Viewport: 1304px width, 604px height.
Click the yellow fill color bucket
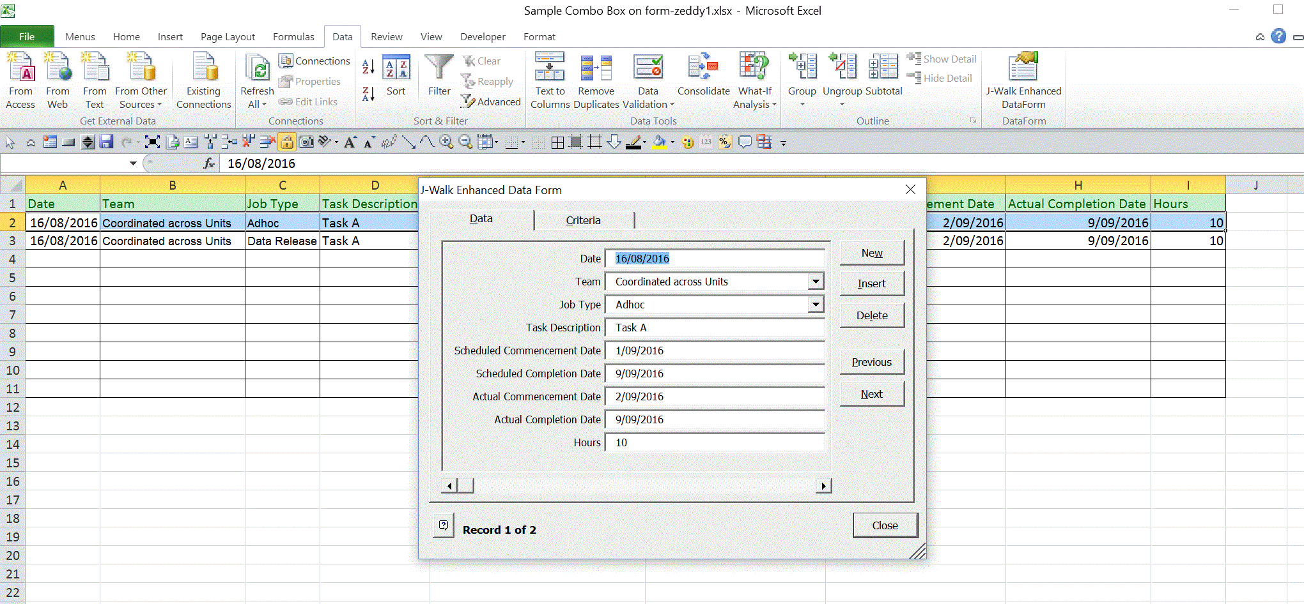[658, 142]
